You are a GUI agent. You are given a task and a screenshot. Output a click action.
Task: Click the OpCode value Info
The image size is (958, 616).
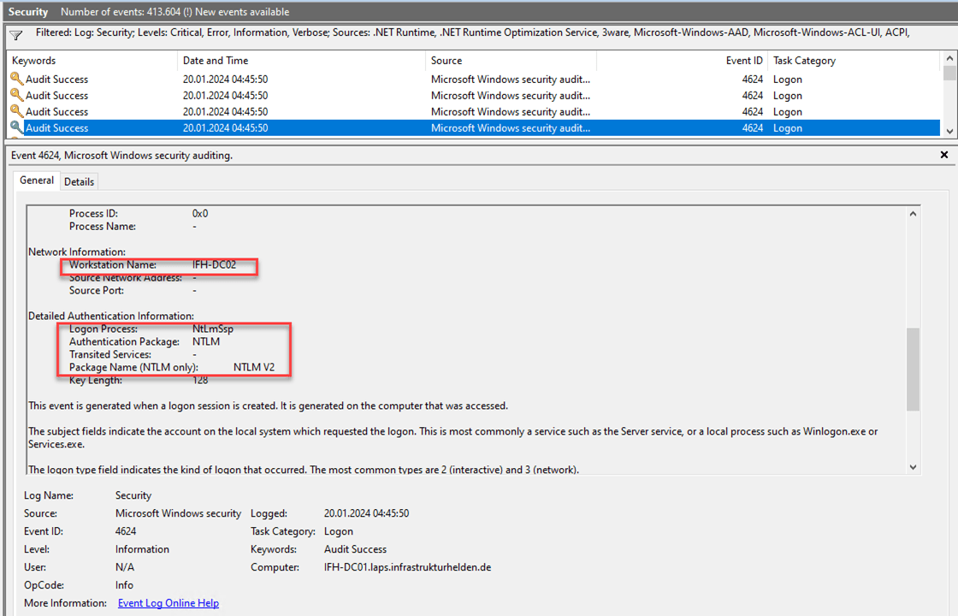(x=124, y=585)
